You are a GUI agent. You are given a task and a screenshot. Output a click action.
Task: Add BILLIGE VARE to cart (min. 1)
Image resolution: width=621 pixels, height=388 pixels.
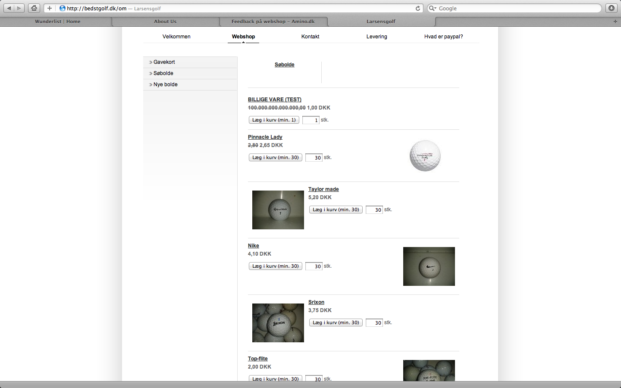pyautogui.click(x=274, y=120)
